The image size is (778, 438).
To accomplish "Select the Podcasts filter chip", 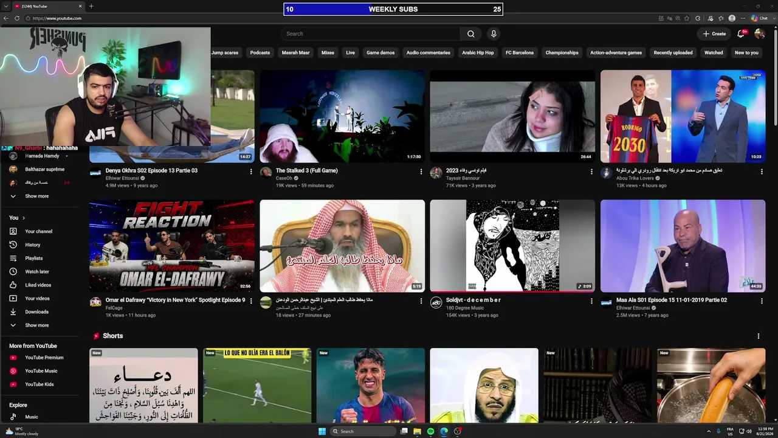I will click(260, 53).
